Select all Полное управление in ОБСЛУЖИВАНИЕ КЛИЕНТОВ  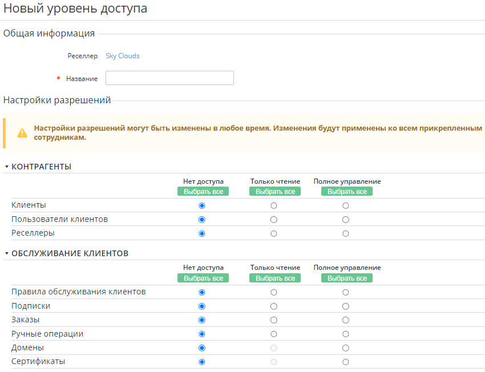point(347,278)
